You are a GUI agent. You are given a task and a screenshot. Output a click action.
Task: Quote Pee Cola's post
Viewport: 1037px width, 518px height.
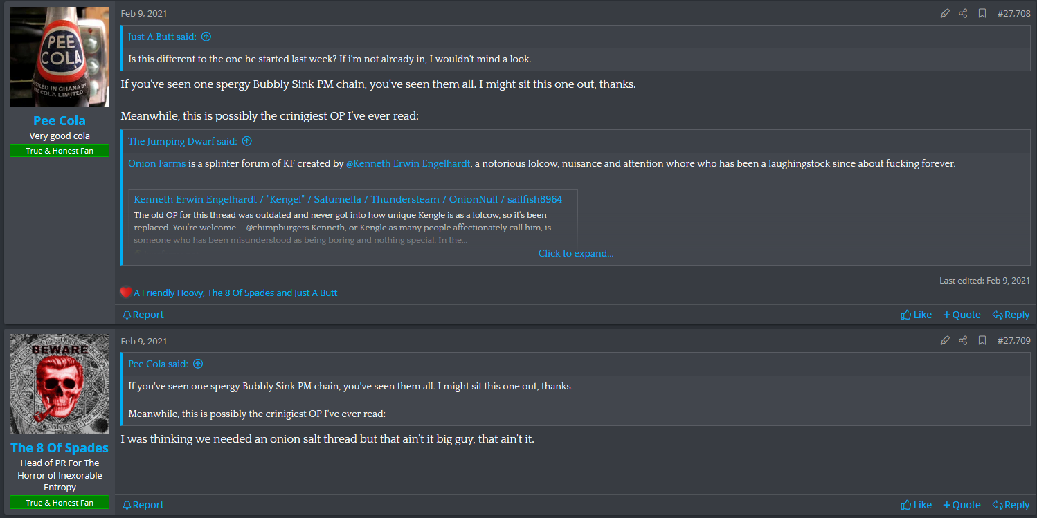(962, 315)
